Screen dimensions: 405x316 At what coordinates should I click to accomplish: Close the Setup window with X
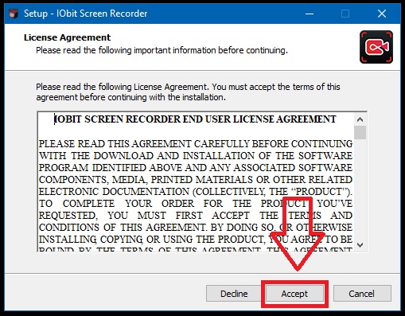click(x=382, y=14)
